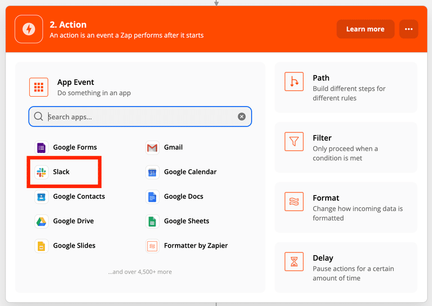Select the Formatter by Zapier label

coord(196,245)
